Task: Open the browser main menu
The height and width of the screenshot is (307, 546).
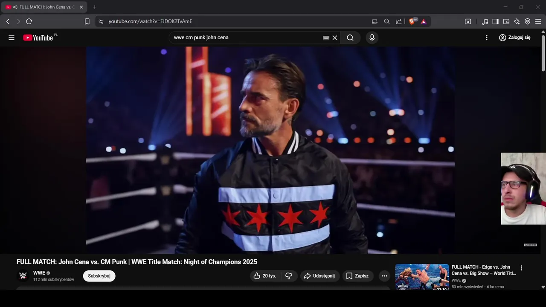Action: (x=538, y=21)
